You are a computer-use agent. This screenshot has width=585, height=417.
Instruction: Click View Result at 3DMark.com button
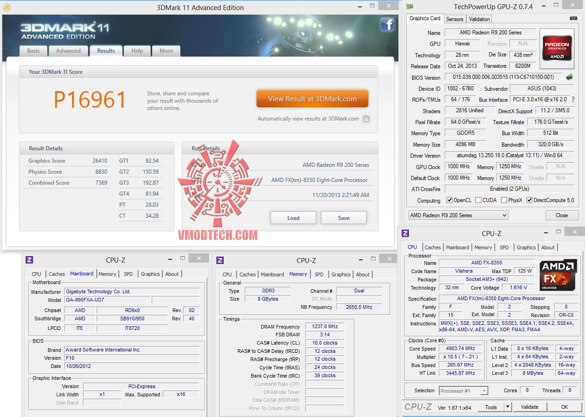pyautogui.click(x=312, y=99)
